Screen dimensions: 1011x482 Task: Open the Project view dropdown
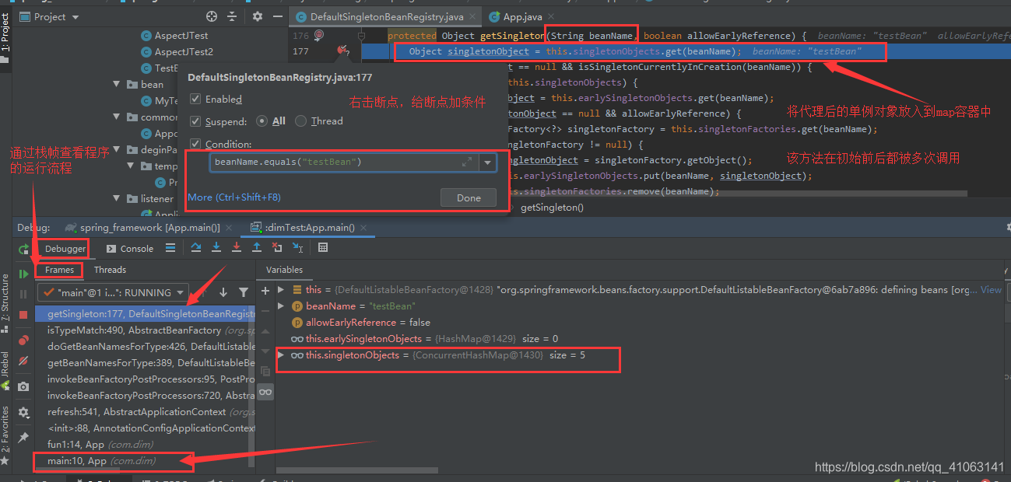(x=50, y=16)
